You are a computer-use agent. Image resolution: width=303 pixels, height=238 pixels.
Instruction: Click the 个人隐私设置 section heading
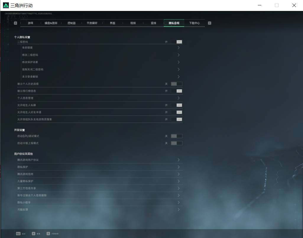coord(22,37)
